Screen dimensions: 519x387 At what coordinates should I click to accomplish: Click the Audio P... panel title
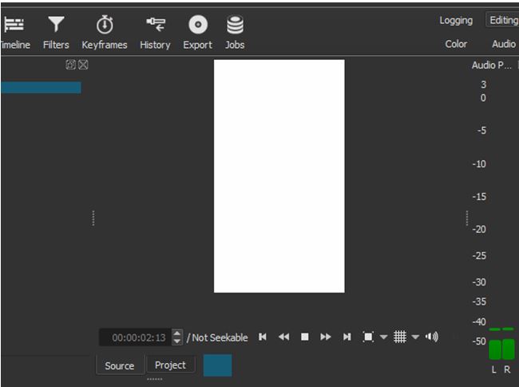492,66
